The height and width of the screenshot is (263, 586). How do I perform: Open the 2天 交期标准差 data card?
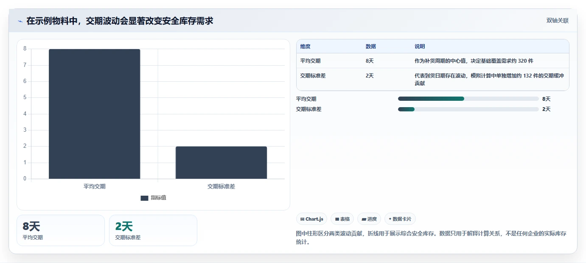[153, 230]
